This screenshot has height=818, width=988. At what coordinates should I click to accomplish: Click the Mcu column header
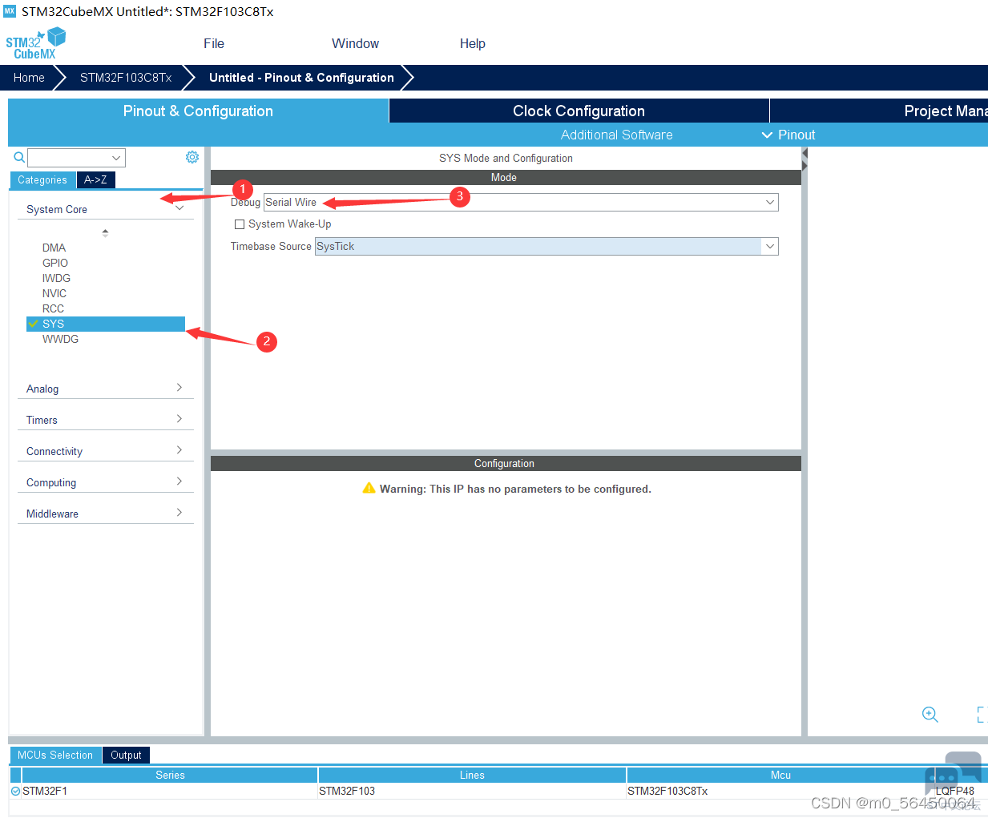780,775
